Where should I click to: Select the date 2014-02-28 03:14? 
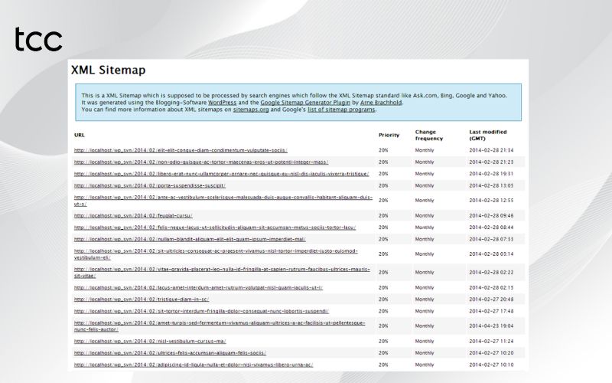[x=491, y=254]
